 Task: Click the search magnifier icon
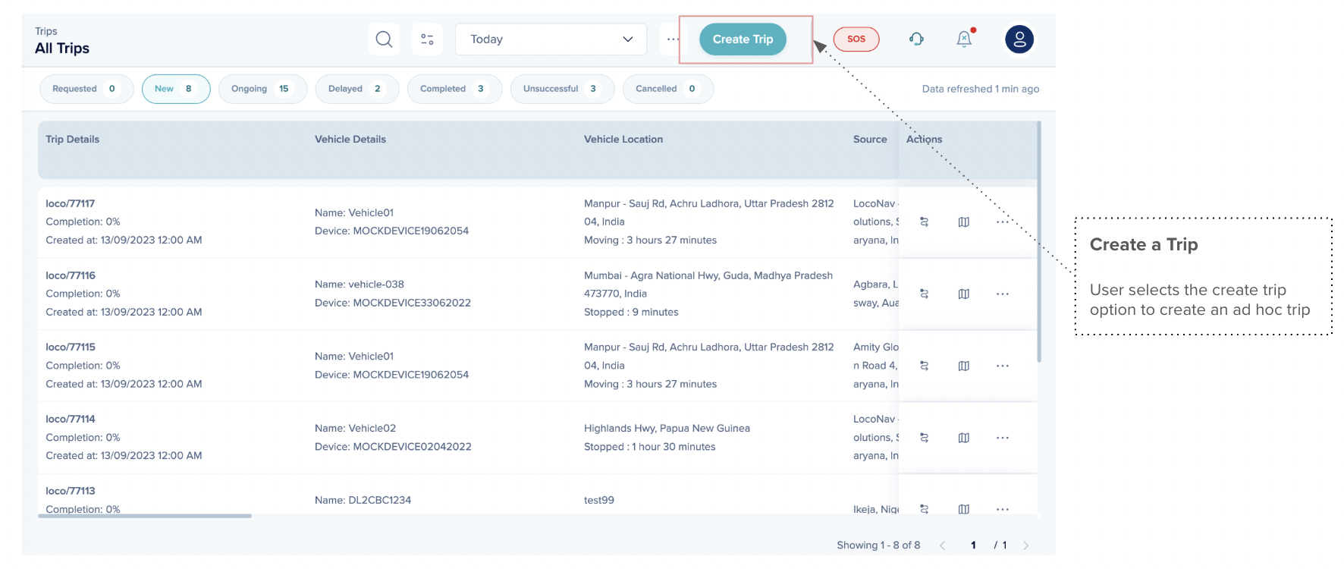[x=384, y=39]
